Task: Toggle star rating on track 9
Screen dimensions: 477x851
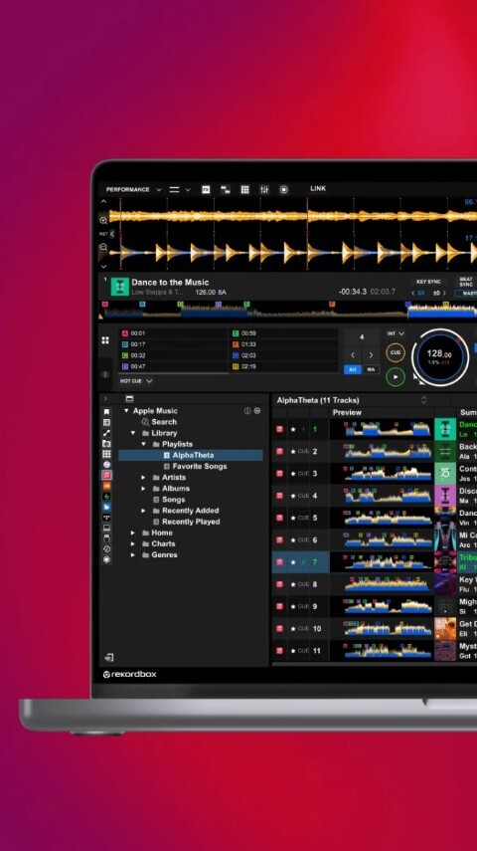Action: pyautogui.click(x=293, y=606)
